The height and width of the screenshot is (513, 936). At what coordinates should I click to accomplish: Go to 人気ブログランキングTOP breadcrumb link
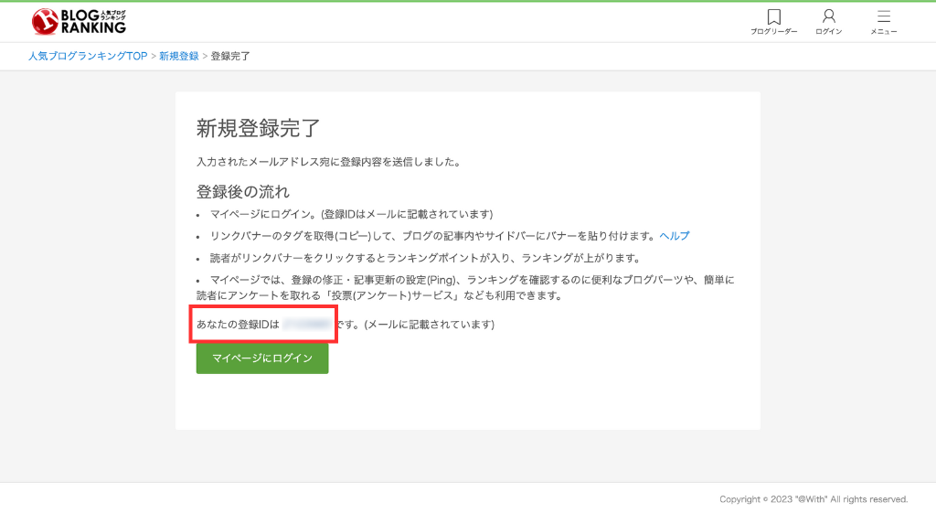88,56
